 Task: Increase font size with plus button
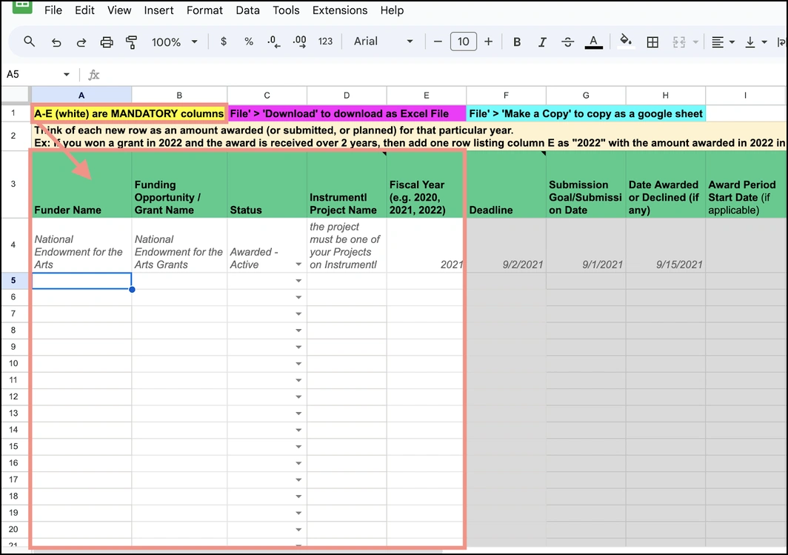click(489, 41)
